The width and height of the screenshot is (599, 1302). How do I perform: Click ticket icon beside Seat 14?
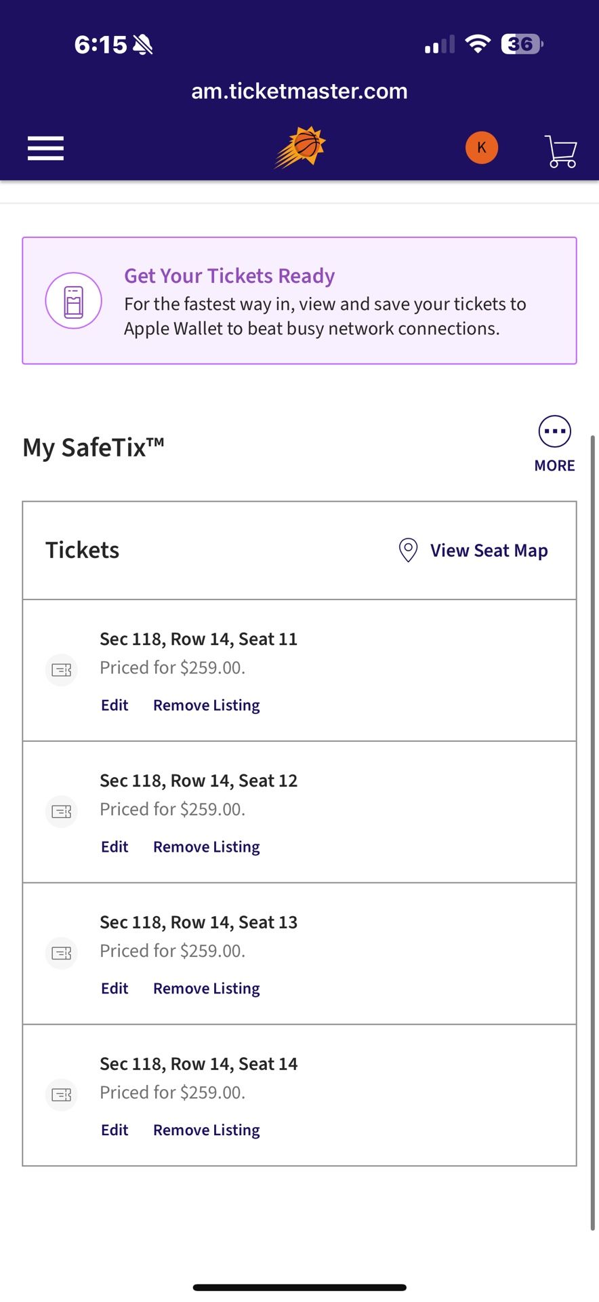pos(62,1094)
